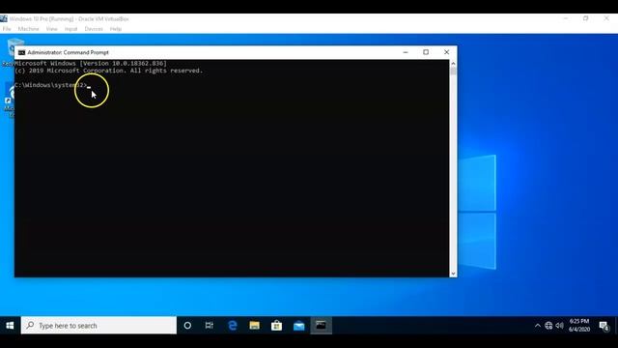The width and height of the screenshot is (618, 348).
Task: Open the Windows Start menu
Action: click(x=11, y=326)
